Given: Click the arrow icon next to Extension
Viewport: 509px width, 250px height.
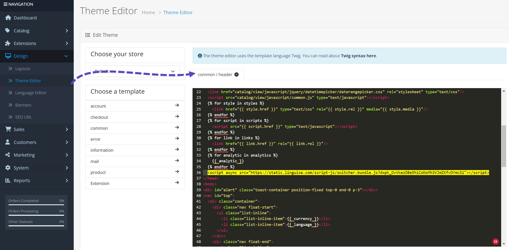Looking at the screenshot, I should coord(177,183).
